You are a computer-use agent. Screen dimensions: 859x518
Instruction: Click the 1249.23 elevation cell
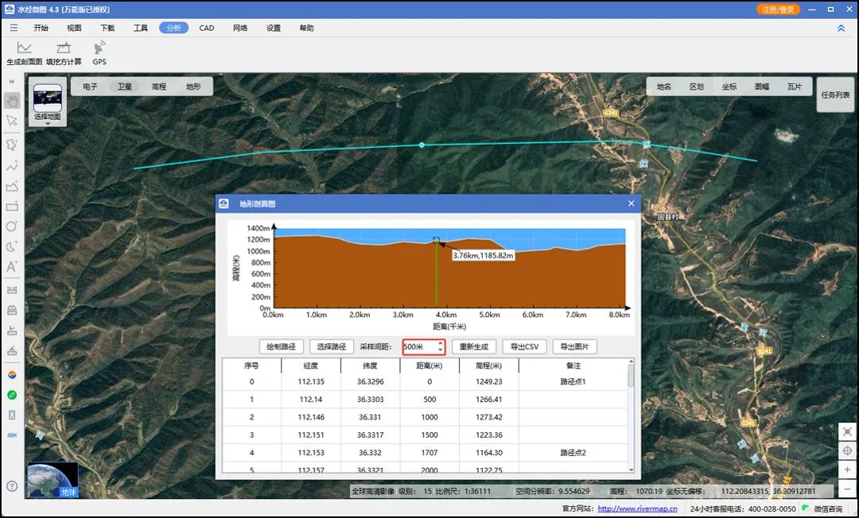pyautogui.click(x=488, y=382)
